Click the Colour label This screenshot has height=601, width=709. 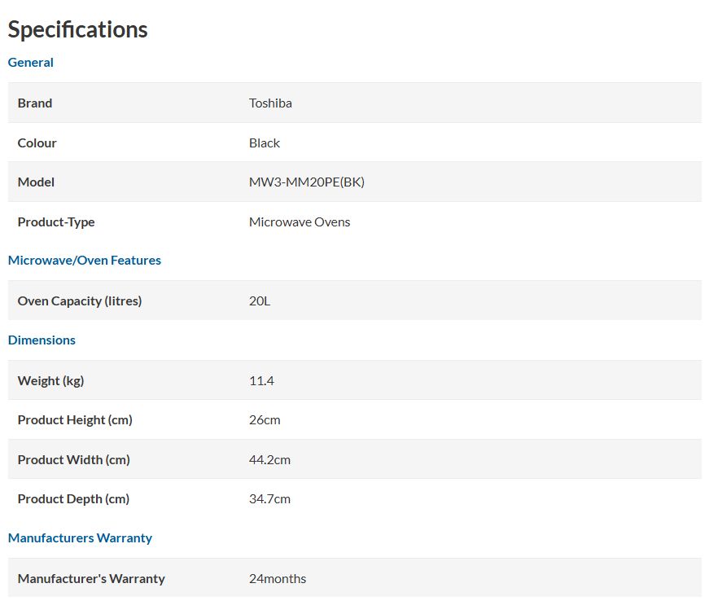pyautogui.click(x=37, y=143)
